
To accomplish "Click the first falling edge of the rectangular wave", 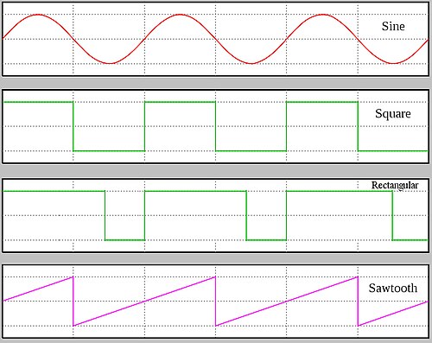I will pos(105,215).
